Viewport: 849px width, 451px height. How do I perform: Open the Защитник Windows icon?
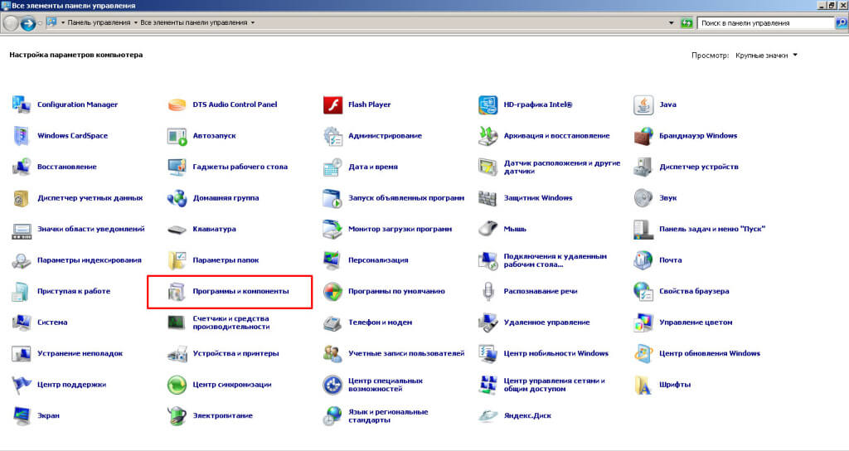(488, 198)
